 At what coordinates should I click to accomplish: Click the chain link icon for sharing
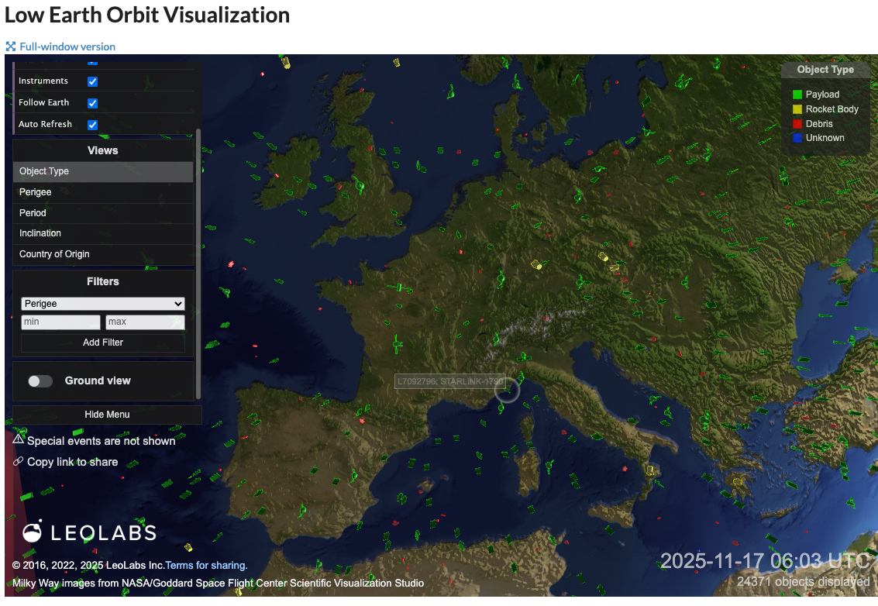(19, 461)
